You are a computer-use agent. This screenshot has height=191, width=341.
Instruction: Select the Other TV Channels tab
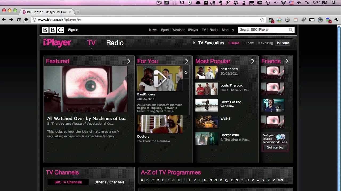coord(109,182)
